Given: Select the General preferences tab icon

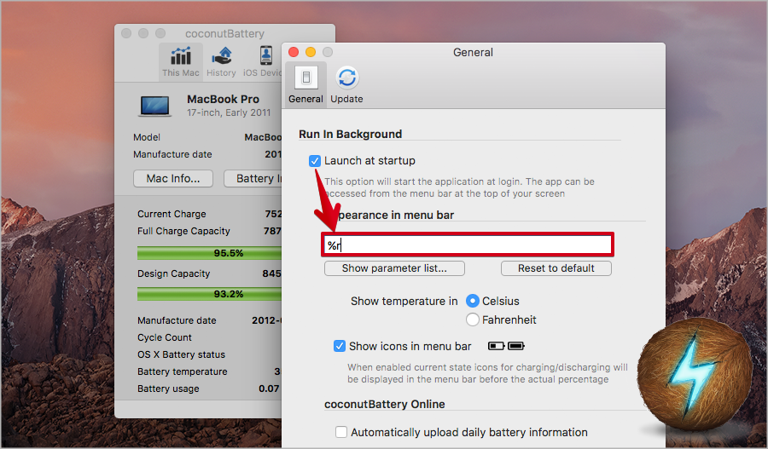Looking at the screenshot, I should (x=305, y=84).
